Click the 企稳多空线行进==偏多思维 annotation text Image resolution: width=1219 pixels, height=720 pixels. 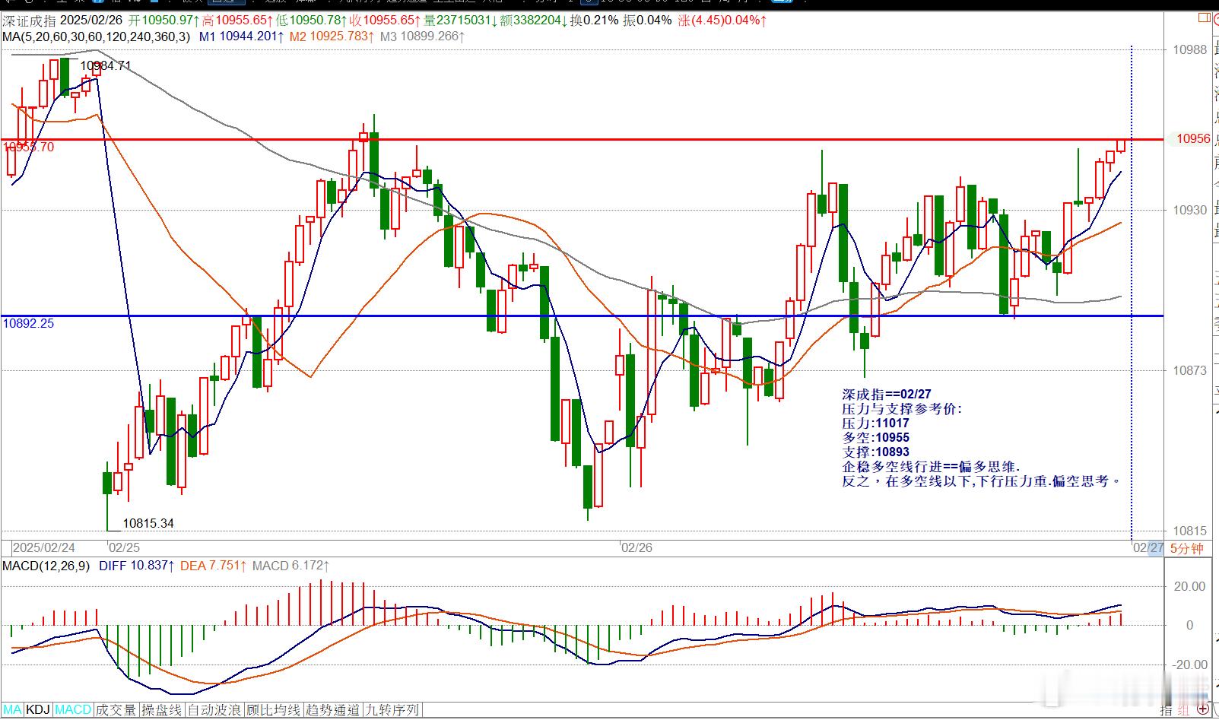[931, 467]
